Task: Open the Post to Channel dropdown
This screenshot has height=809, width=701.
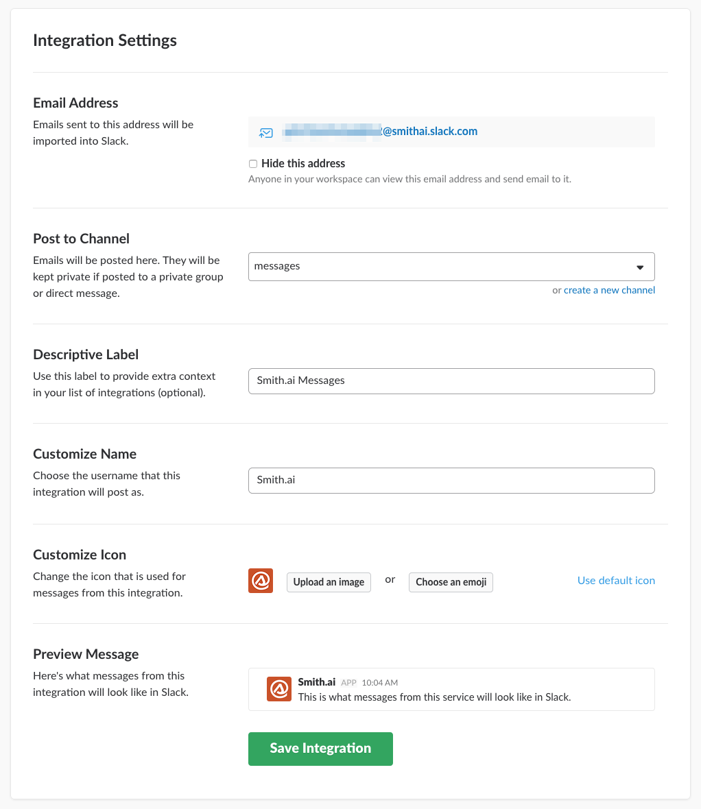Action: coord(451,267)
